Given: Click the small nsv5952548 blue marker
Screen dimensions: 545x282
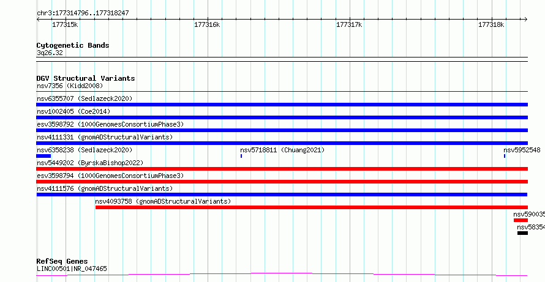Looking at the screenshot, I should coord(505,156).
